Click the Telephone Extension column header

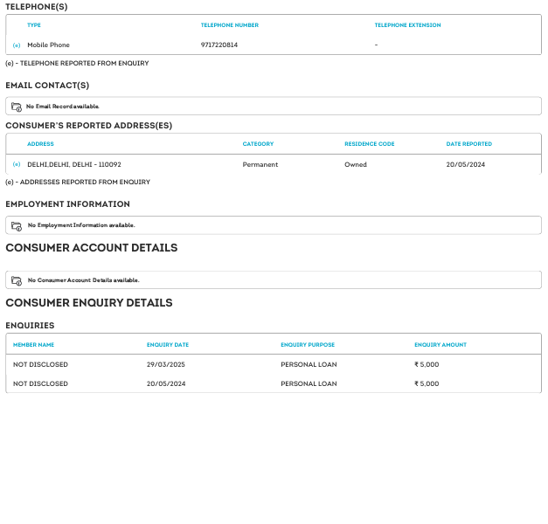[x=407, y=25]
